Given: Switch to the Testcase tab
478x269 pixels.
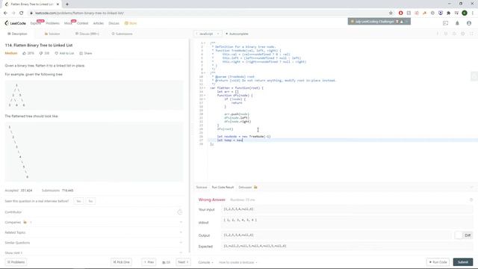Looking at the screenshot, I should (x=201, y=188).
